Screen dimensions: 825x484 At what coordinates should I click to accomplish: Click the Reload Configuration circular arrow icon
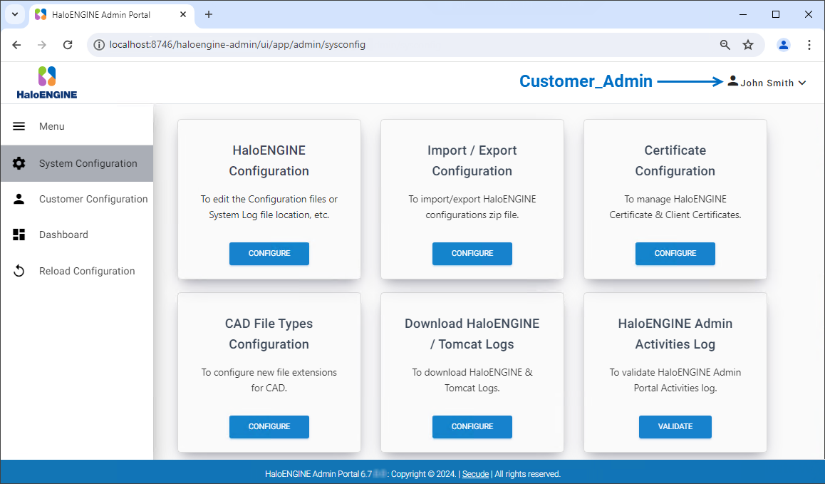[x=19, y=271]
